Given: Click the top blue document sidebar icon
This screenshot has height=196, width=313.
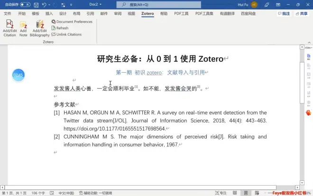Looking at the screenshot, I should 309,56.
